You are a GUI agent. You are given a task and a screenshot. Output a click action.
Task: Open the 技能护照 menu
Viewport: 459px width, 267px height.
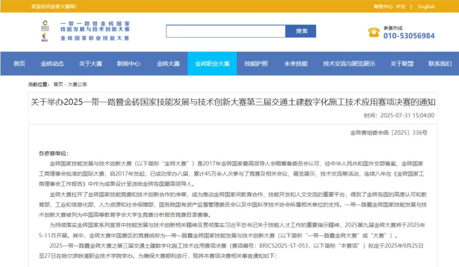(256, 63)
